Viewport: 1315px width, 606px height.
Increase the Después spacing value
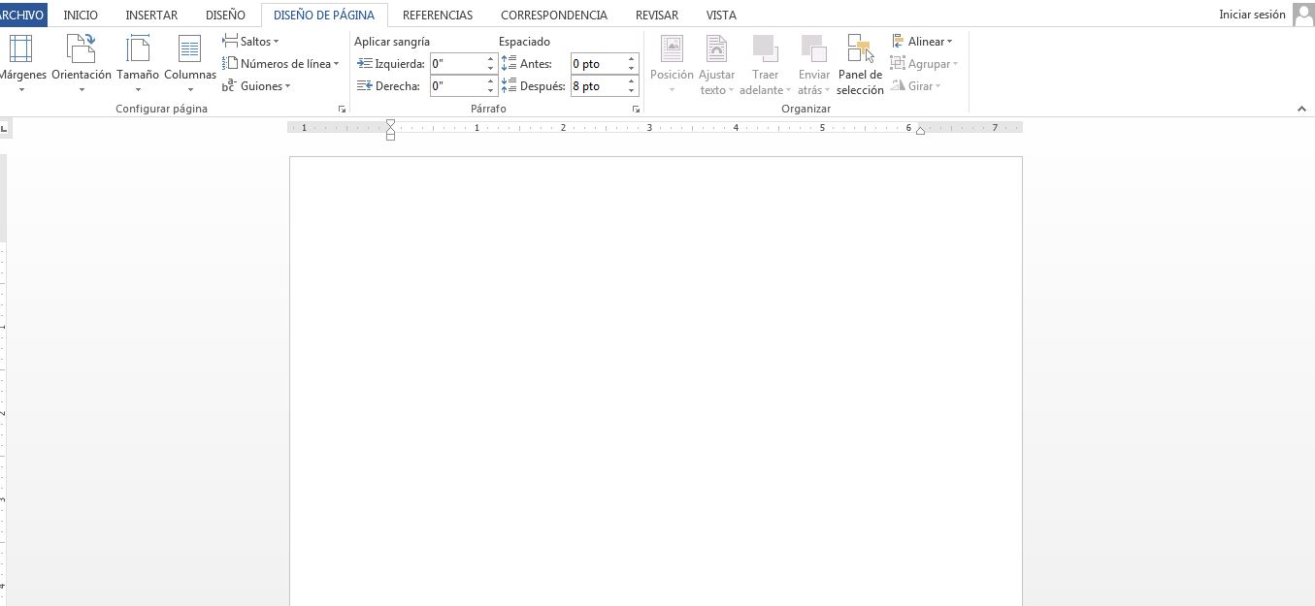tap(632, 81)
